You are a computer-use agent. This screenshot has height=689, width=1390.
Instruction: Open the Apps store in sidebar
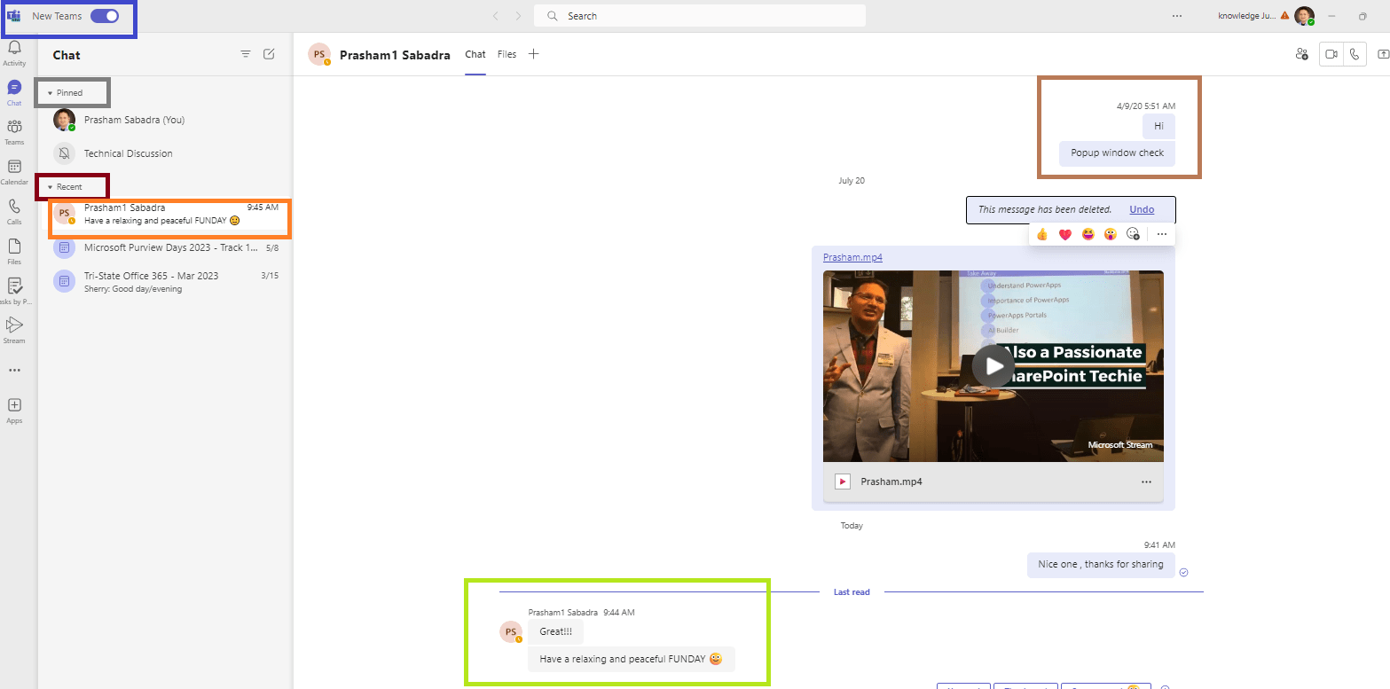tap(14, 410)
